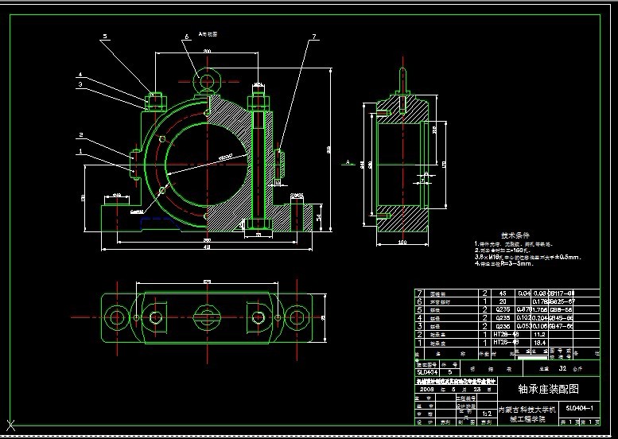618x439 pixels.
Task: Select callout number 2 on front view
Action: tap(81, 134)
